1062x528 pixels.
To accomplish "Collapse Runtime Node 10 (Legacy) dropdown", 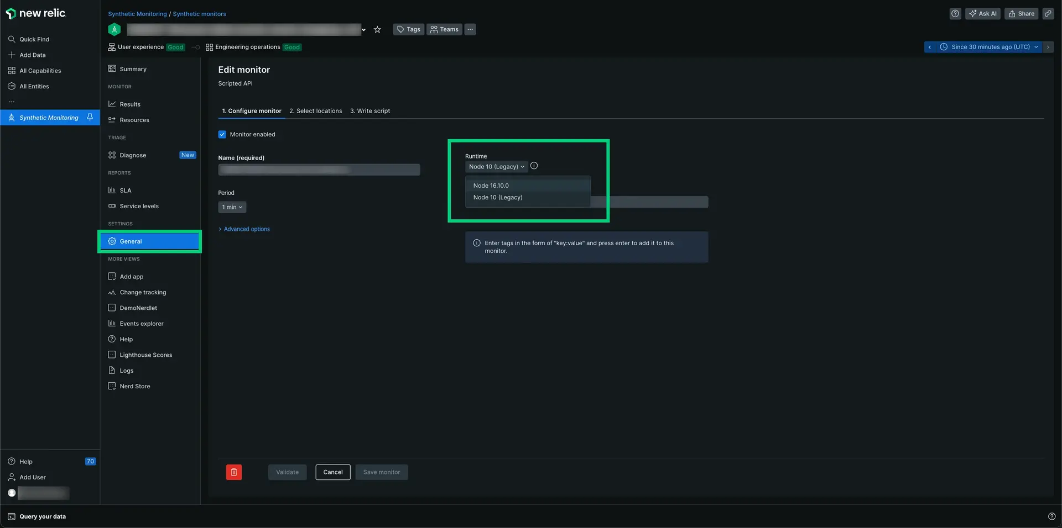I will pyautogui.click(x=497, y=167).
